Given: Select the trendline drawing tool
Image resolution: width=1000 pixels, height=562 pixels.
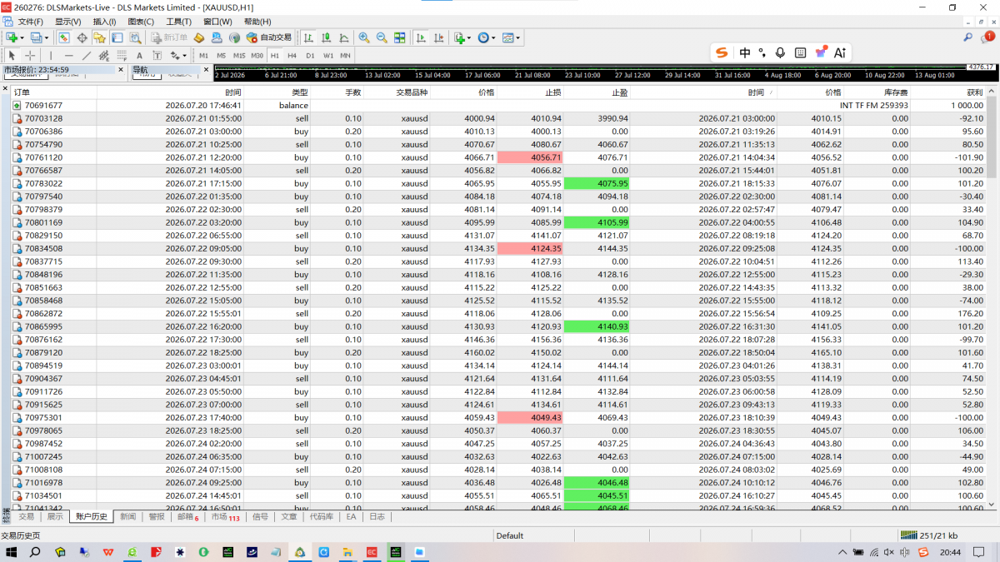Looking at the screenshot, I should [87, 56].
